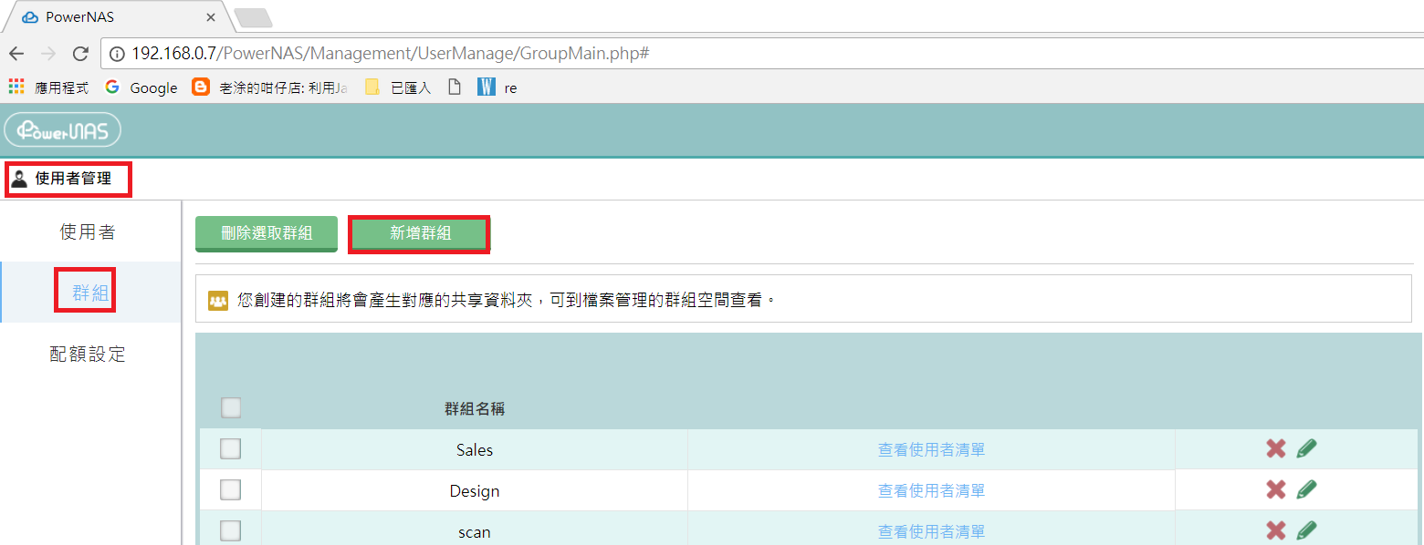Image resolution: width=1424 pixels, height=545 pixels.
Task: Click the user silhouette icon beside 使用者管理
Action: click(x=18, y=179)
